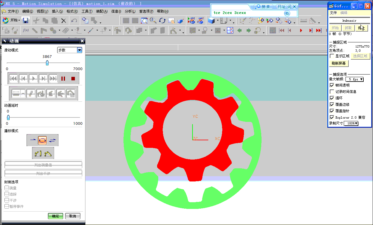This screenshot has height=225, width=373.
Task: Open 编辑(E) menu in NX
Action: pos(28,11)
